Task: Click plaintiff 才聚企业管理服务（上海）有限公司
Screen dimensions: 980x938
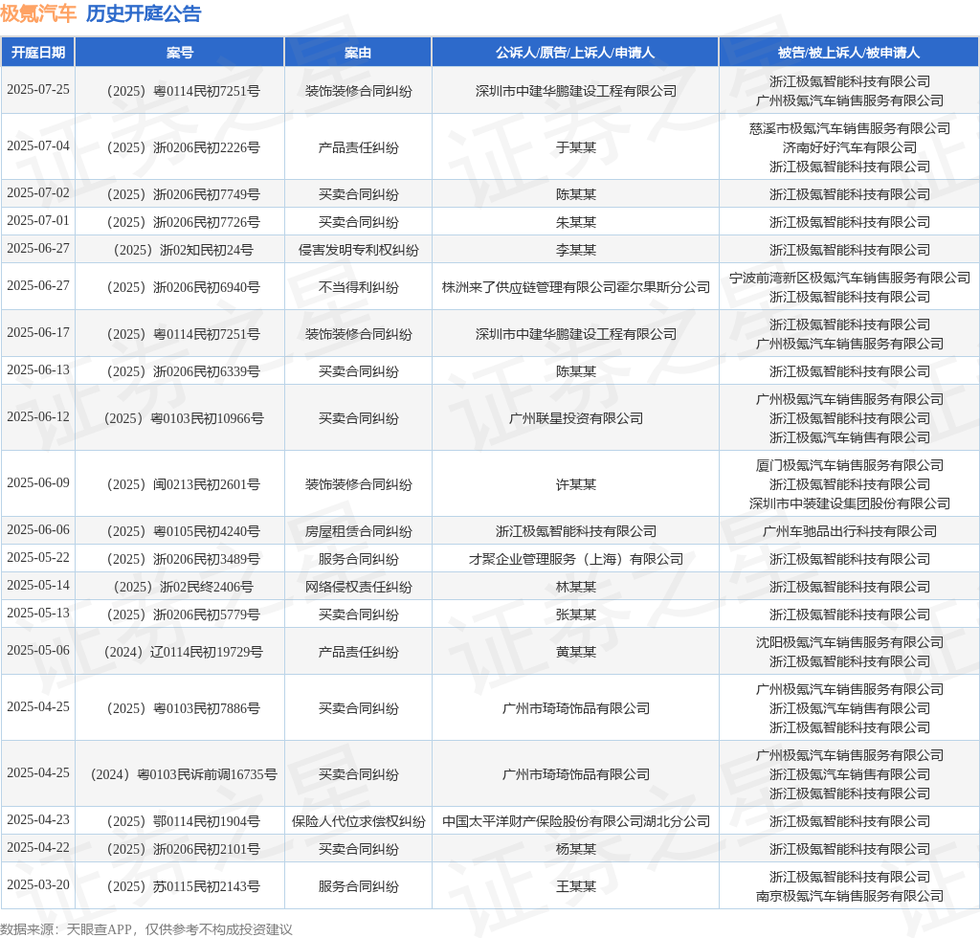Action: click(575, 559)
